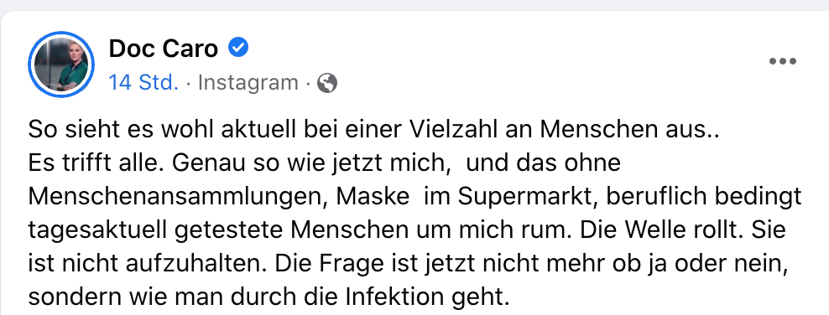Open the post via the 14 Std. timestamp

point(143,83)
